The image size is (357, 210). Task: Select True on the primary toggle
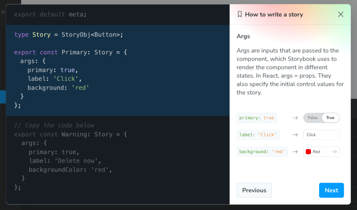[330, 118]
